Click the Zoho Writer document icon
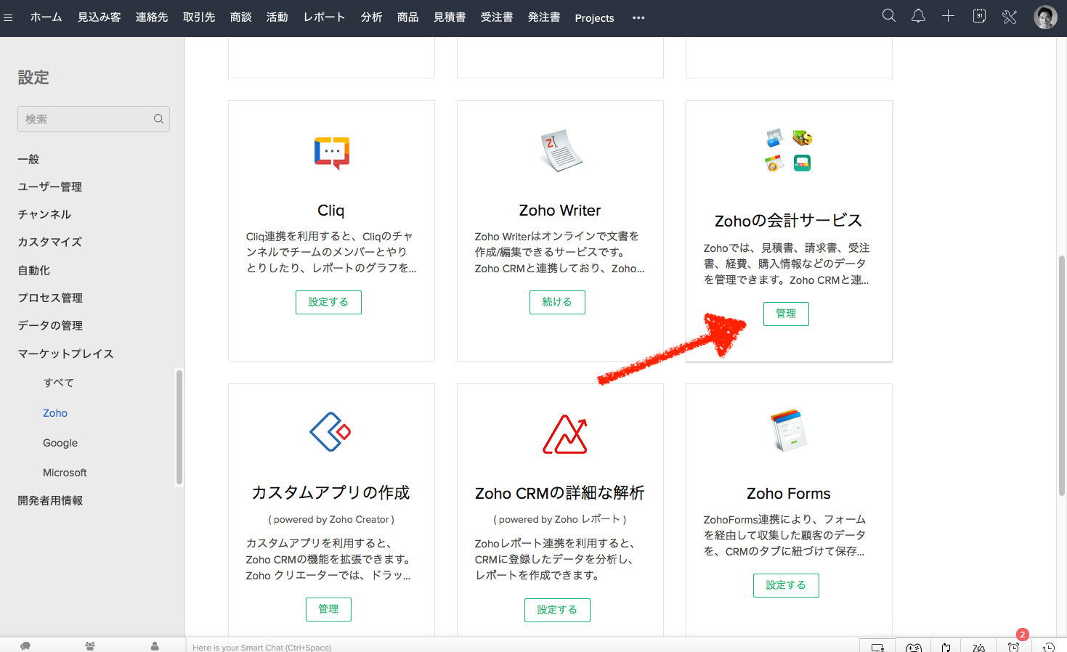 coord(561,151)
